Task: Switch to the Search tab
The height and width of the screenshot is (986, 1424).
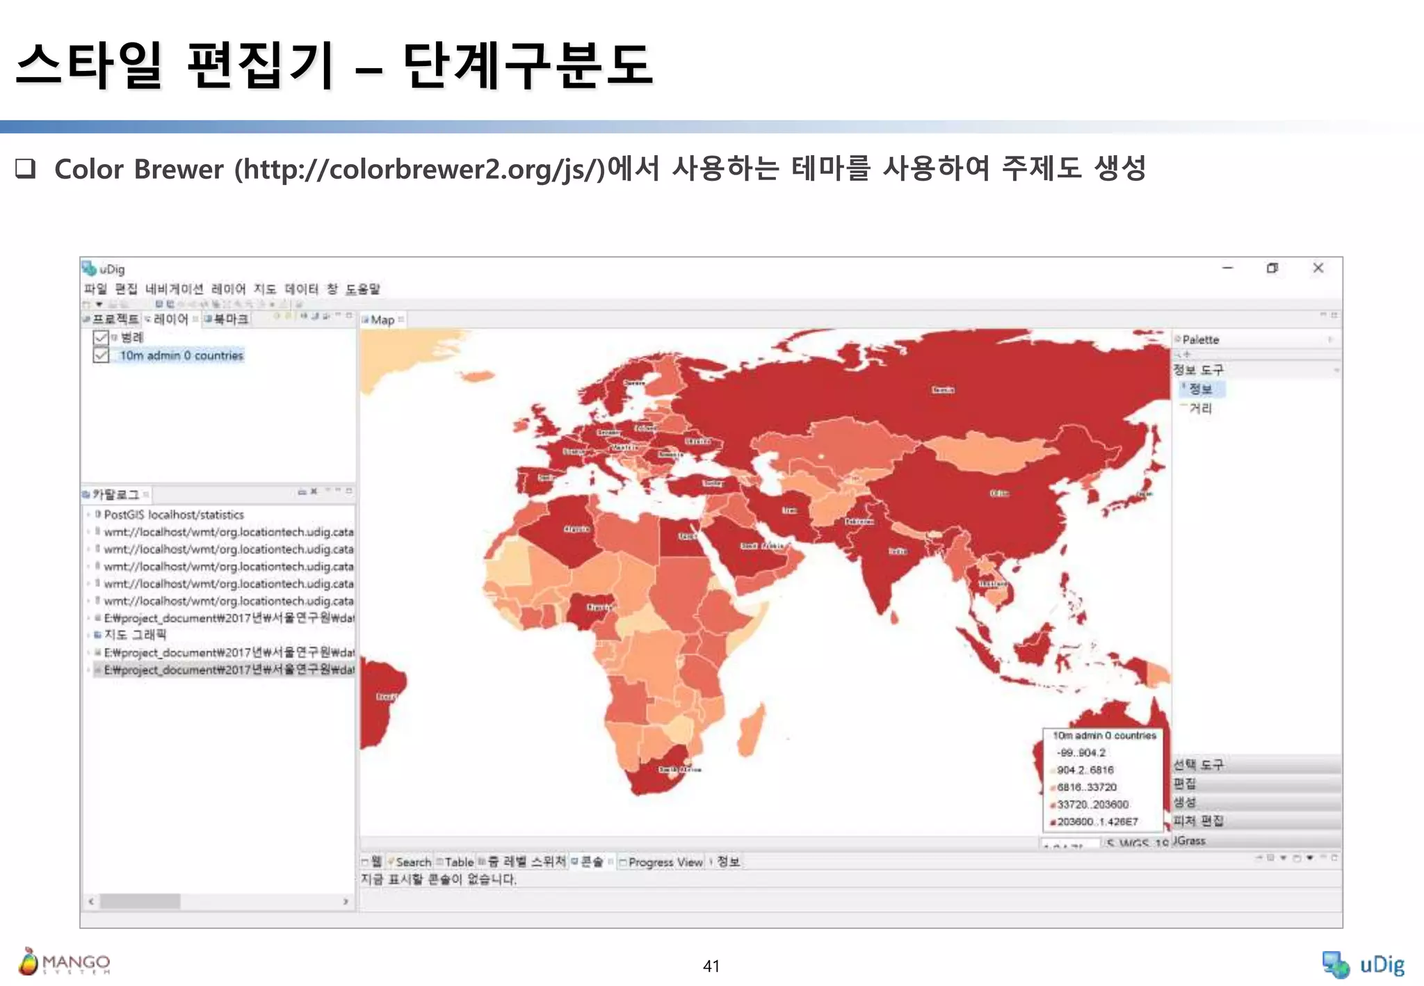Action: click(x=410, y=862)
